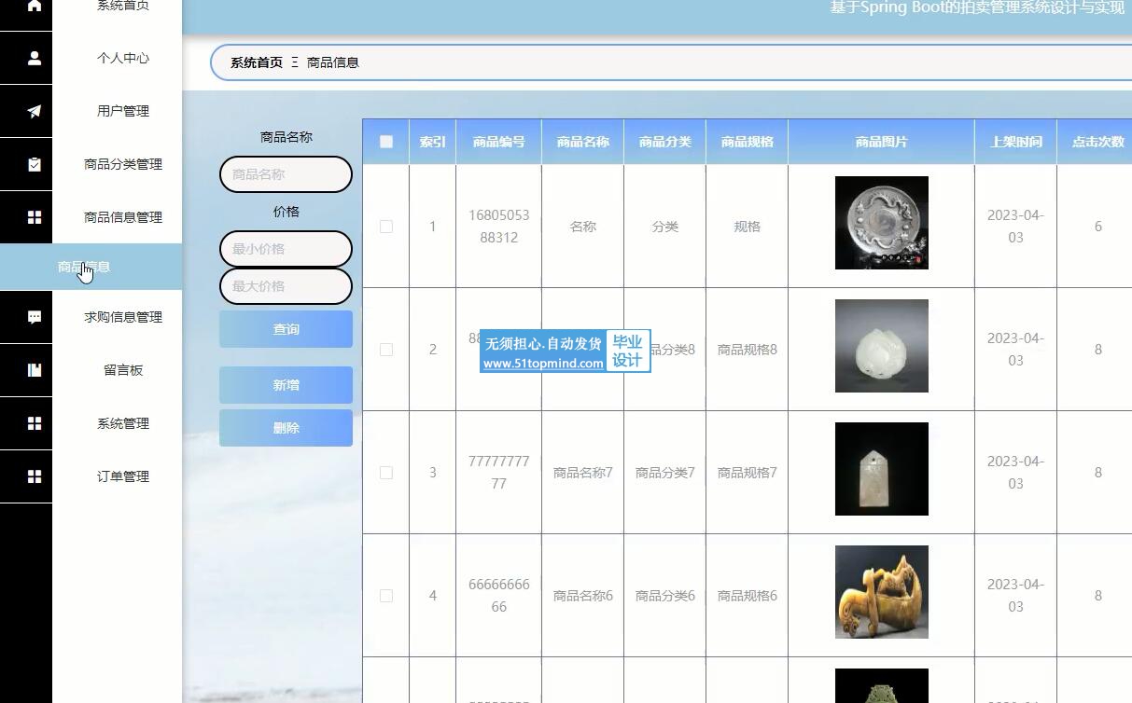This screenshot has height=703, width=1132.
Task: Click click-count value 6 in row 1
Action: (1098, 227)
